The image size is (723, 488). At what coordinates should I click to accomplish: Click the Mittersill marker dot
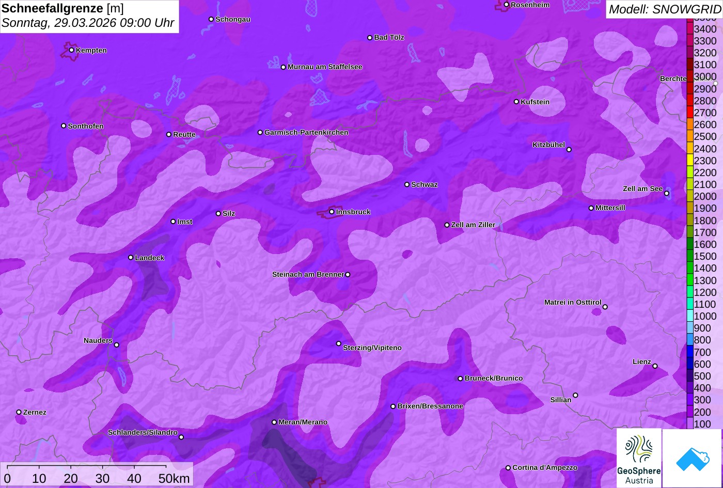(591, 208)
